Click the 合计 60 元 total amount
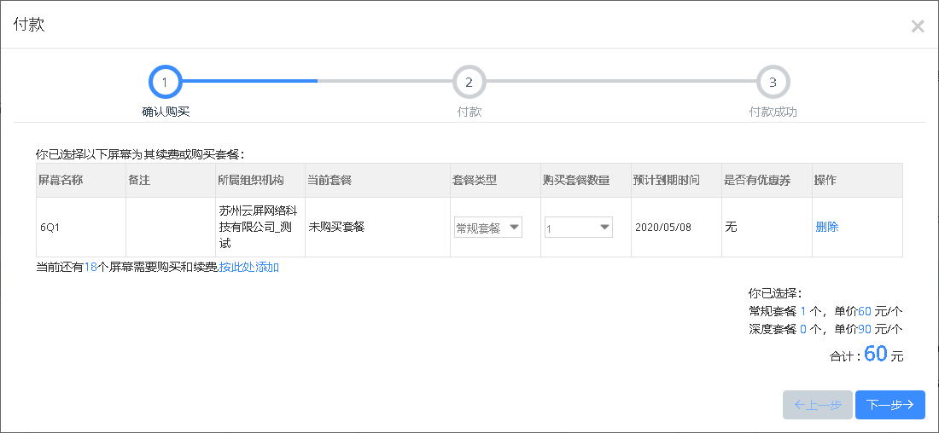Viewport: 939px width, 433px height. coord(866,355)
